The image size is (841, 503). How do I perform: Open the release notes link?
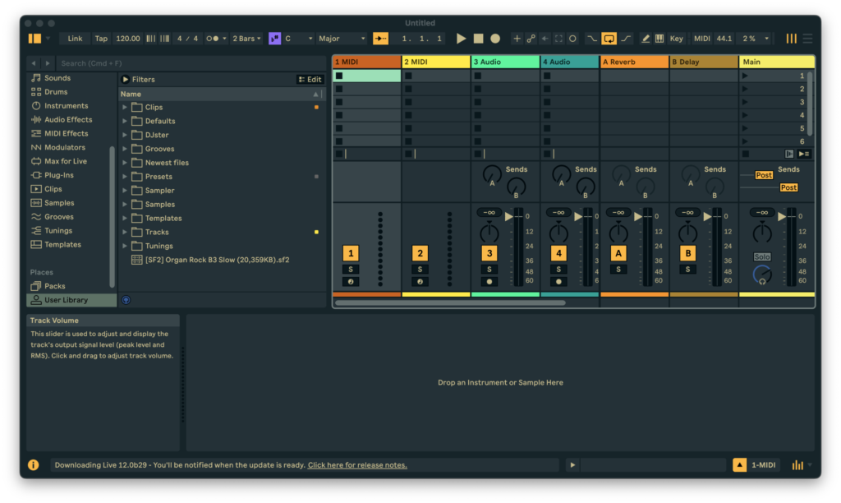coord(357,465)
